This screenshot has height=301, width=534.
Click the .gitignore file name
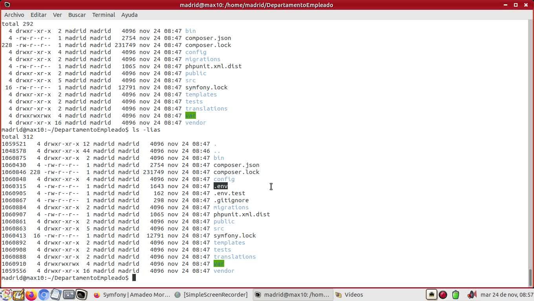click(x=231, y=200)
